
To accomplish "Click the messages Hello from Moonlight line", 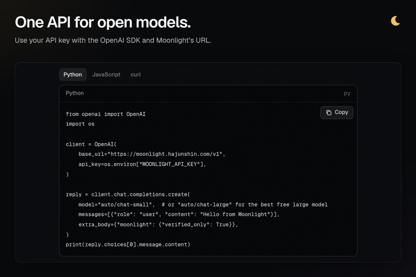I will coord(179,214).
